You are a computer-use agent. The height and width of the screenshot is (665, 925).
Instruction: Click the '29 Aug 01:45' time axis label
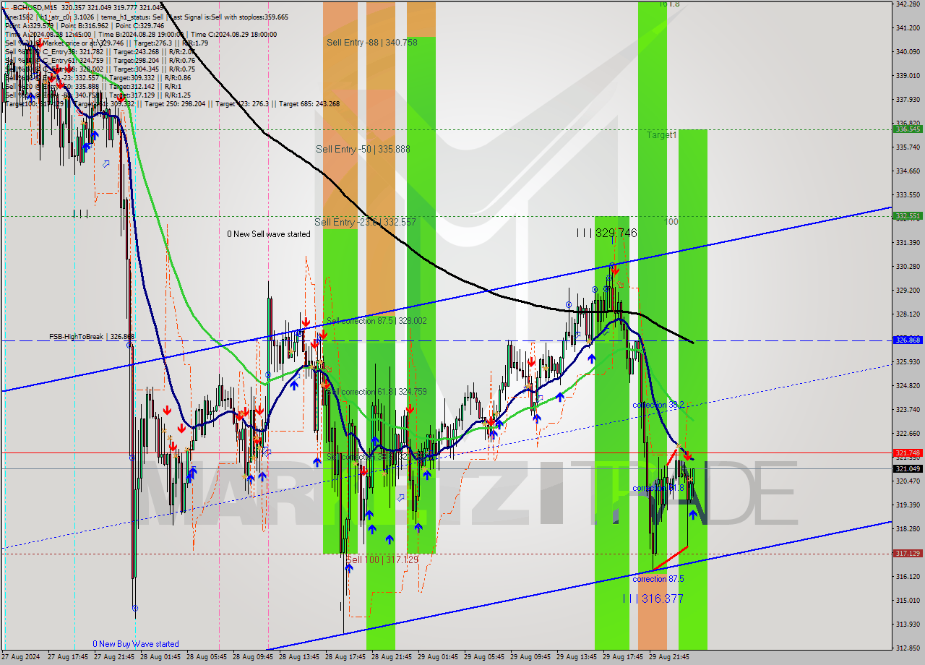pos(438,657)
